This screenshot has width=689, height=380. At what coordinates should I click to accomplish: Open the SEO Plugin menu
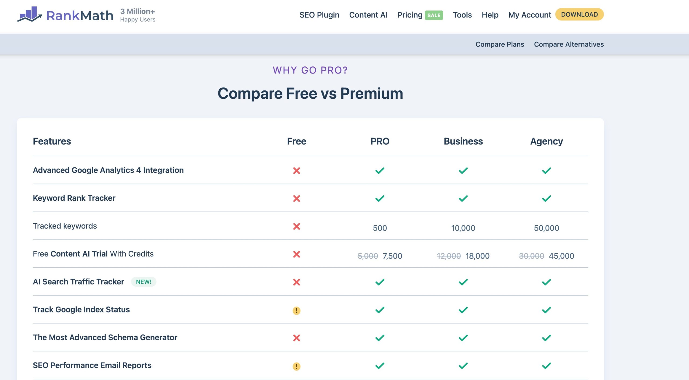coord(319,15)
